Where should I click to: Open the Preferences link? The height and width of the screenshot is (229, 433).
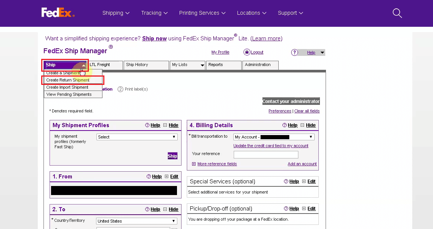pos(280,111)
